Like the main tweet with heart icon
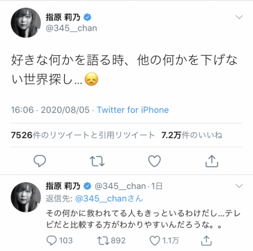Image resolution: width=253 pixels, height=251 pixels. tap(154, 161)
